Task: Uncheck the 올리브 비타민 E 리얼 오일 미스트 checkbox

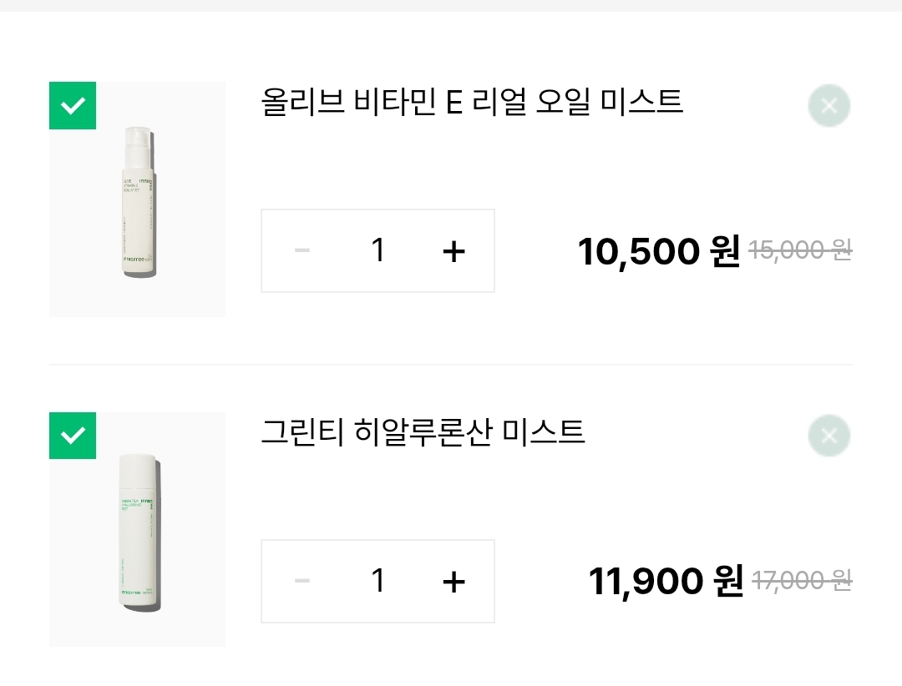Action: tap(73, 106)
